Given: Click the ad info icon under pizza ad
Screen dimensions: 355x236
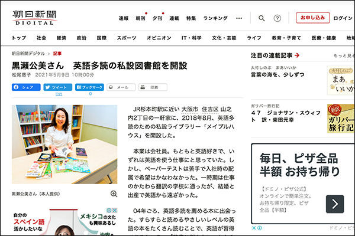Looking at the screenshot, I should pyautogui.click(x=260, y=228).
